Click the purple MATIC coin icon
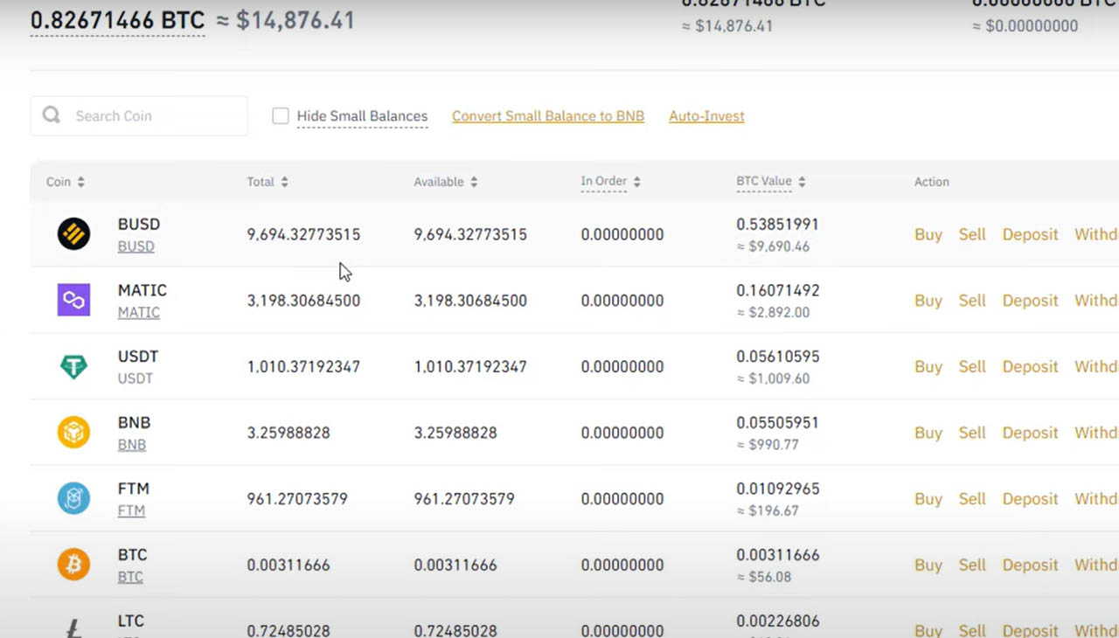 [x=73, y=301]
